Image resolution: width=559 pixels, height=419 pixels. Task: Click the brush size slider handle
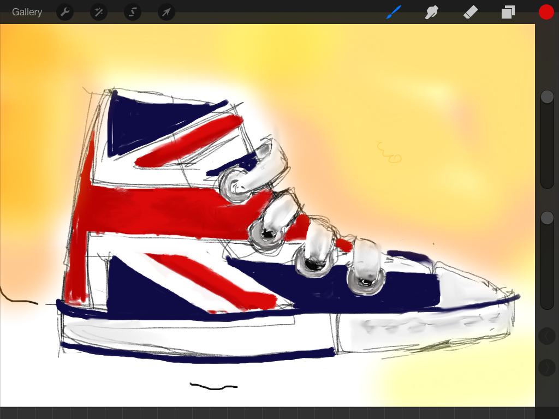547,97
